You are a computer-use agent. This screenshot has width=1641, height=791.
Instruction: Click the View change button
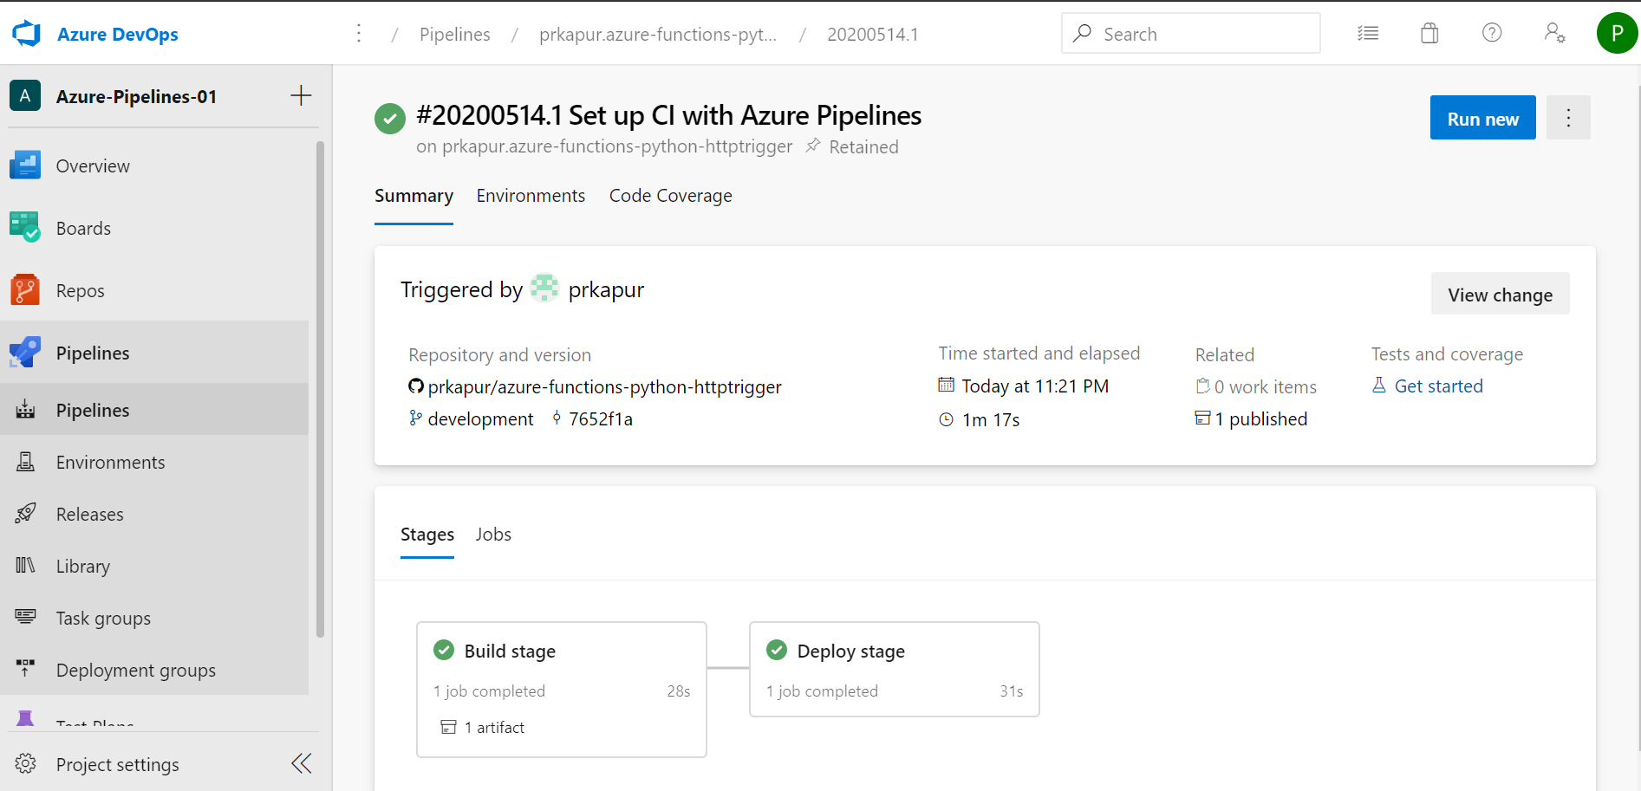click(x=1500, y=294)
